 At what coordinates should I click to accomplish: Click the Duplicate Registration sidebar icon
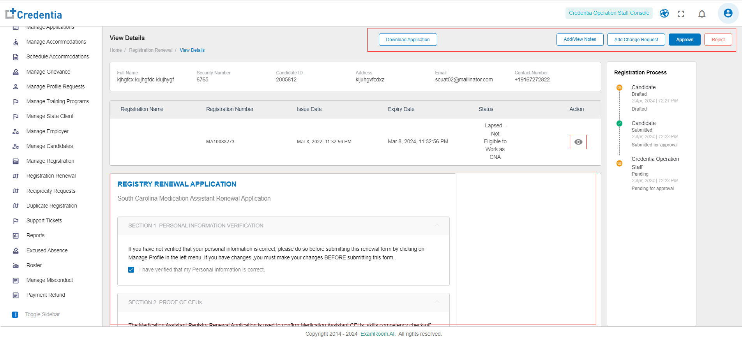click(16, 206)
